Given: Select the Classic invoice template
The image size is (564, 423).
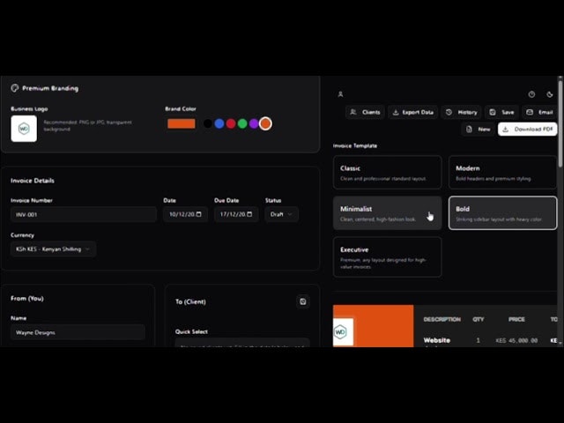Looking at the screenshot, I should pos(388,173).
